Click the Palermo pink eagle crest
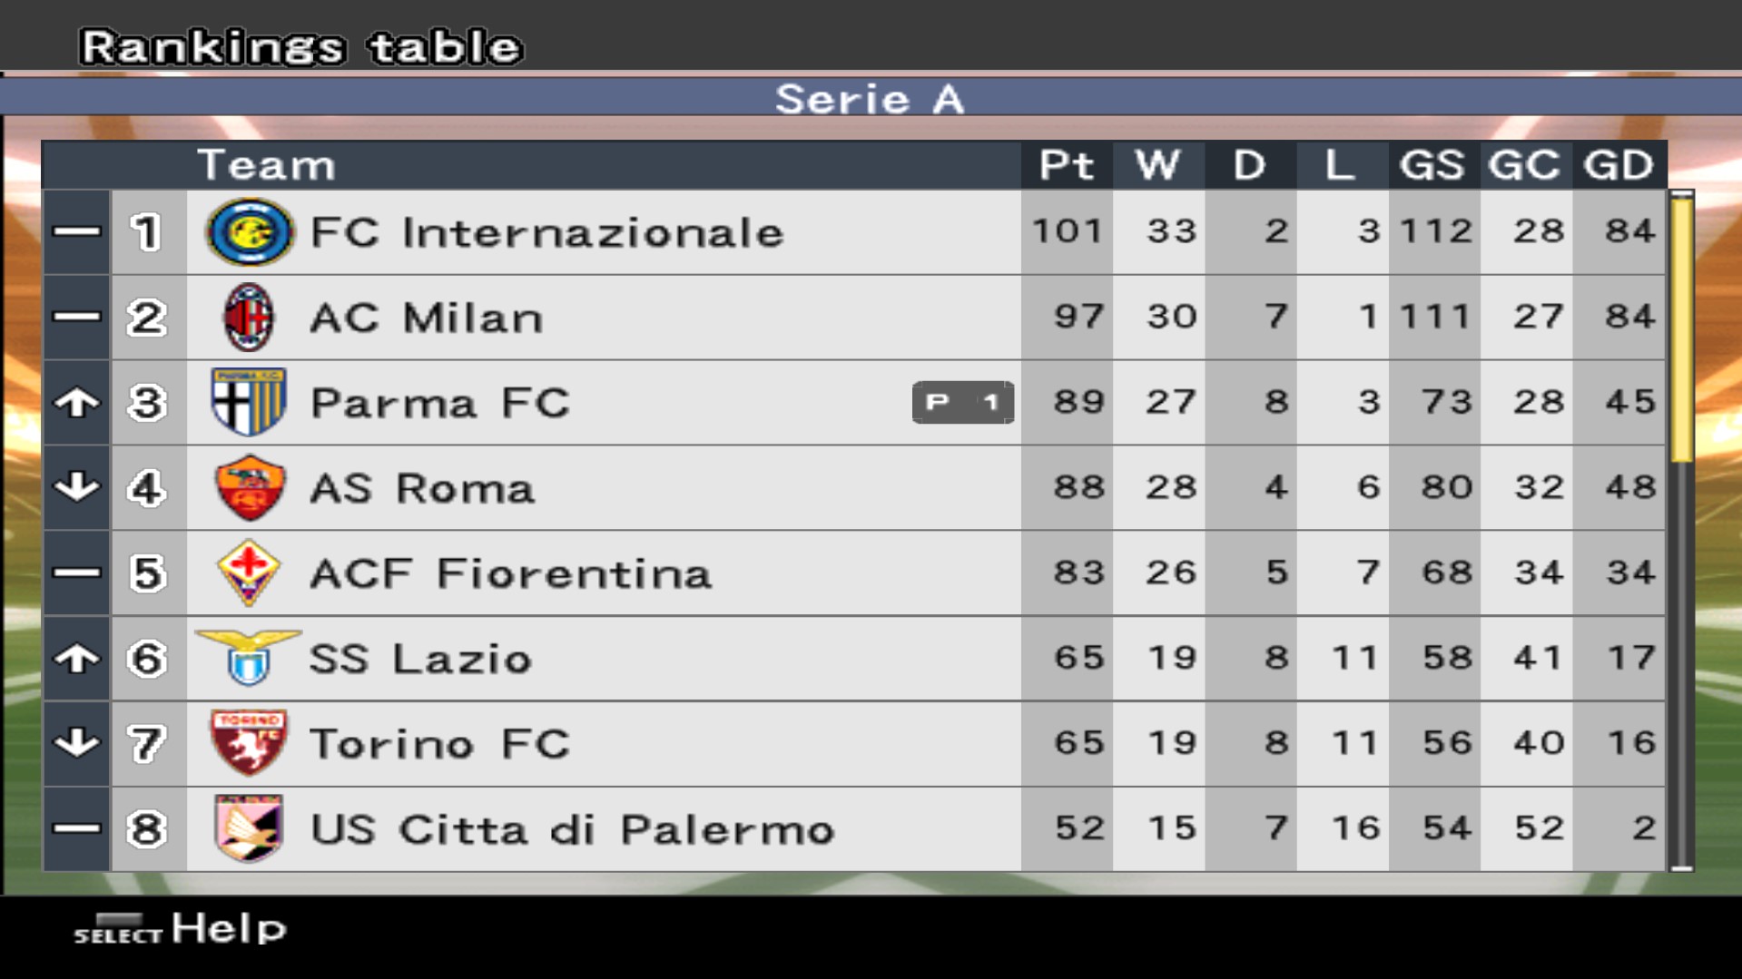 249,827
